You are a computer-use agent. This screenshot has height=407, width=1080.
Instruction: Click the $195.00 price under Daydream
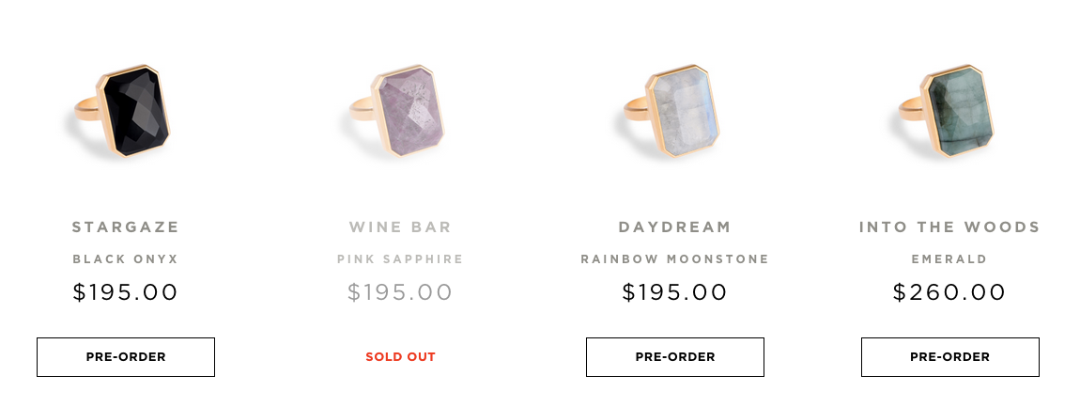tap(674, 292)
